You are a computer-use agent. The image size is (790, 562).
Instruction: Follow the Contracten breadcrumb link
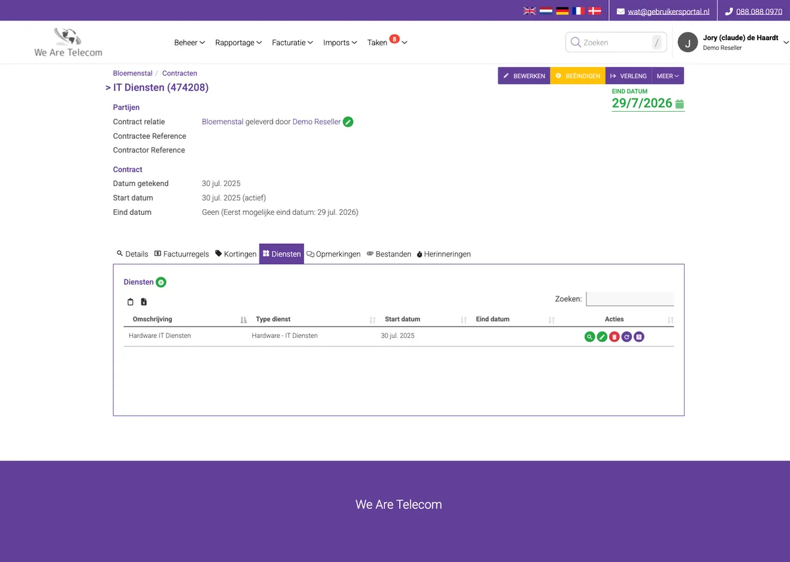tap(180, 74)
